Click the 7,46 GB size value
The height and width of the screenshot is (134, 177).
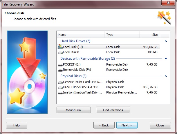coord(152,92)
